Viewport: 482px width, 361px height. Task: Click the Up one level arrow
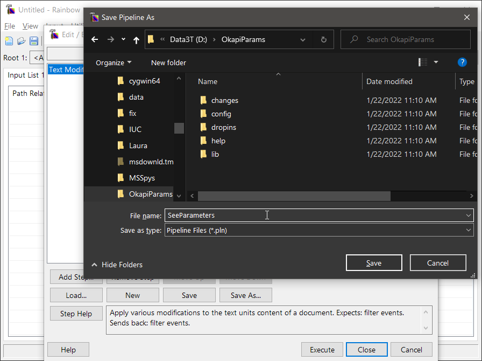pyautogui.click(x=136, y=39)
